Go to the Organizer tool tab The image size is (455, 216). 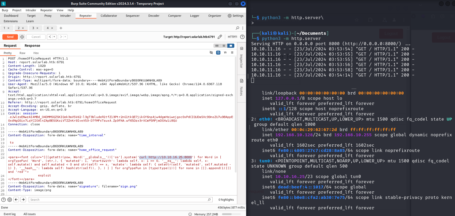[x=215, y=16]
